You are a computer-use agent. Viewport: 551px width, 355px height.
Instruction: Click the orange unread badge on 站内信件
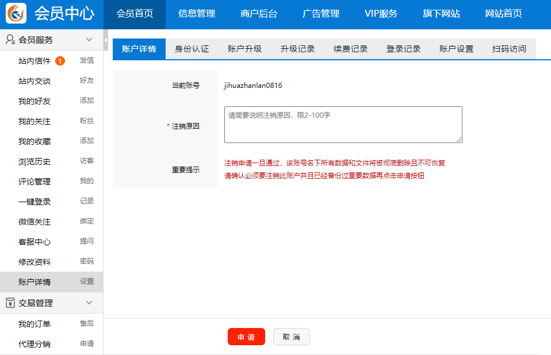tap(60, 61)
